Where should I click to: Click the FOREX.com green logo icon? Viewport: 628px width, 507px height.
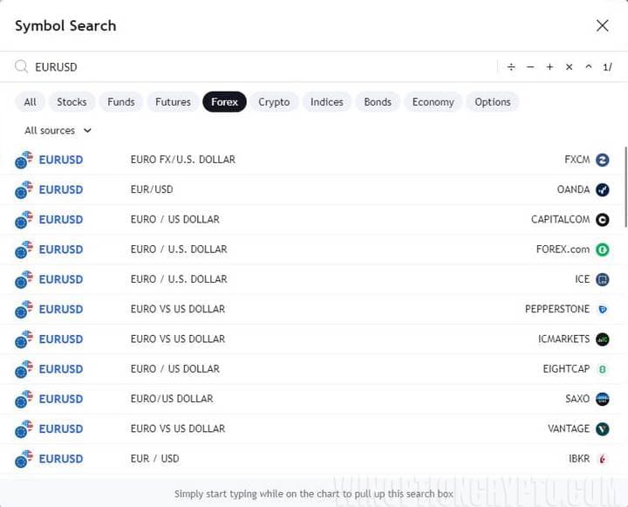(602, 250)
